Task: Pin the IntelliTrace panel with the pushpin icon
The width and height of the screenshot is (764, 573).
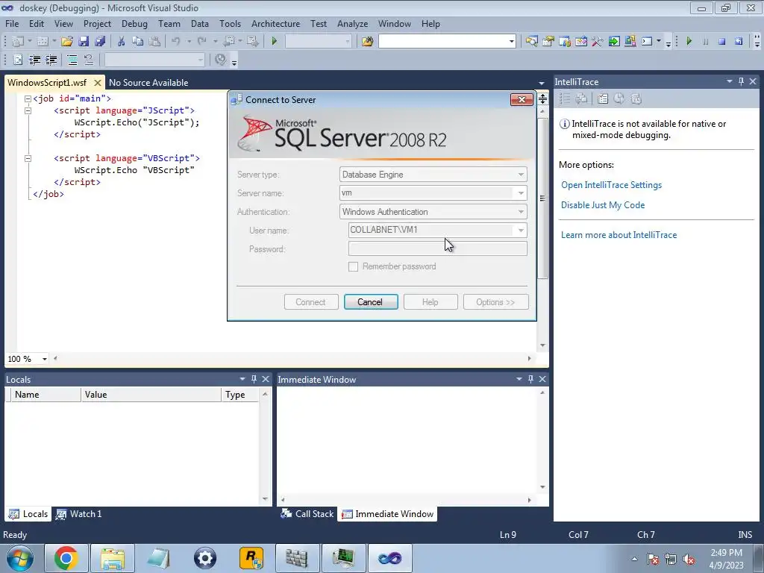Action: coord(741,81)
